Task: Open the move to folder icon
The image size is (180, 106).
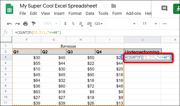Action: coord(114,6)
